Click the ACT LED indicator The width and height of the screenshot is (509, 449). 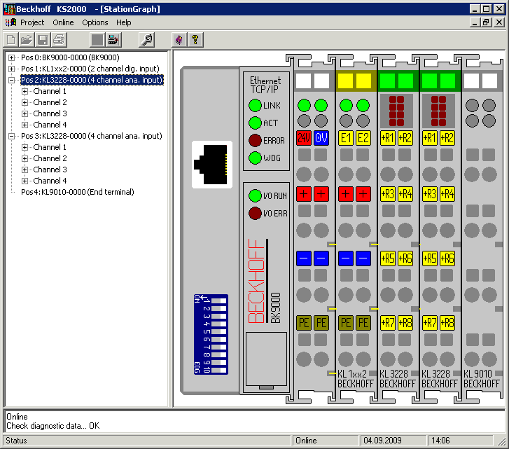(255, 123)
